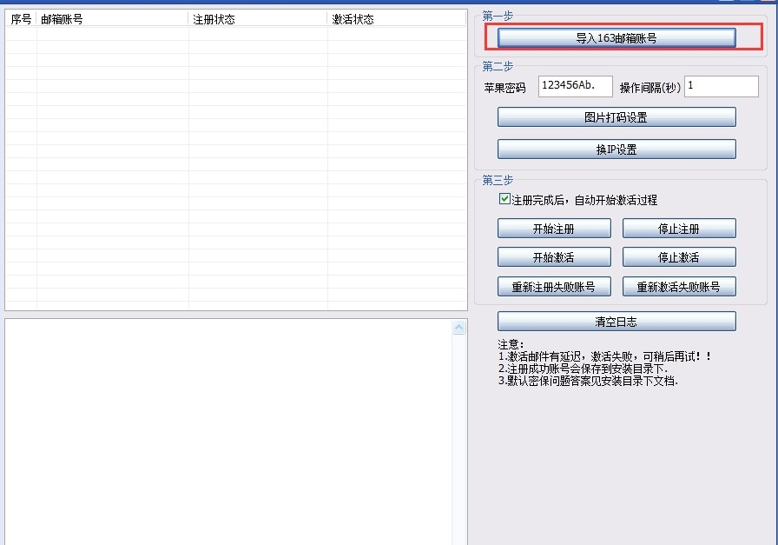Click the log scrollbar up arrow
This screenshot has height=545, width=778.
coord(459,326)
